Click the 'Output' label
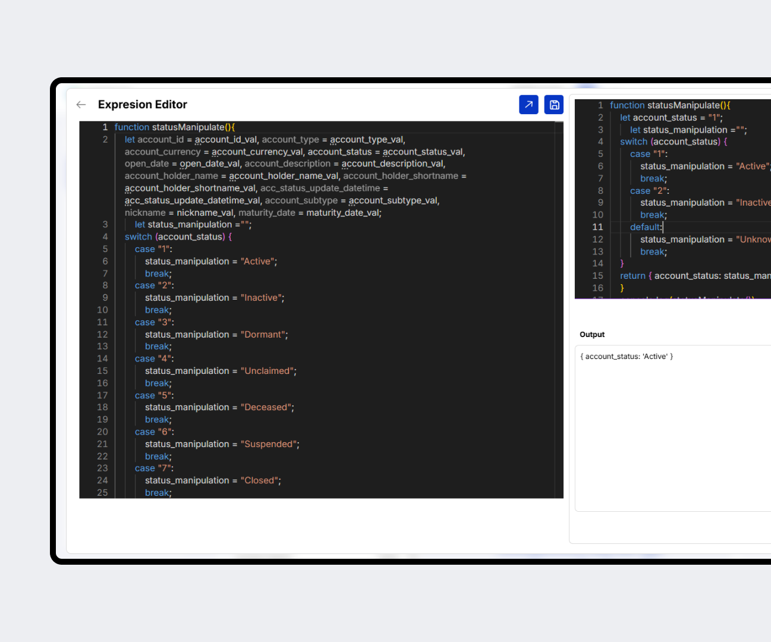Screen dimensions: 771x642 pyautogui.click(x=592, y=335)
